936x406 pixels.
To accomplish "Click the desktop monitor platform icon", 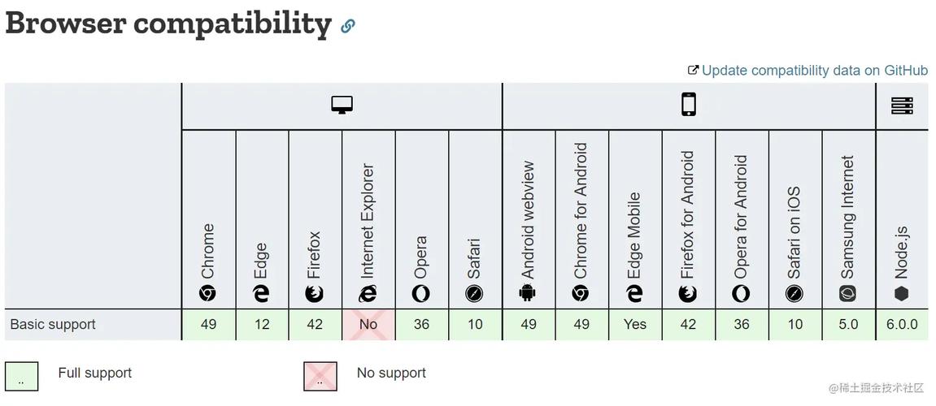I will (x=342, y=105).
